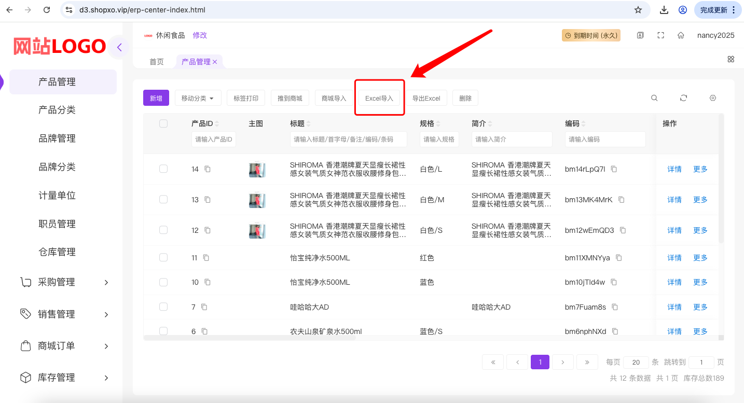Viewport: 744px width, 403px height.
Task: Sort the table by 标题
Action: point(309,124)
